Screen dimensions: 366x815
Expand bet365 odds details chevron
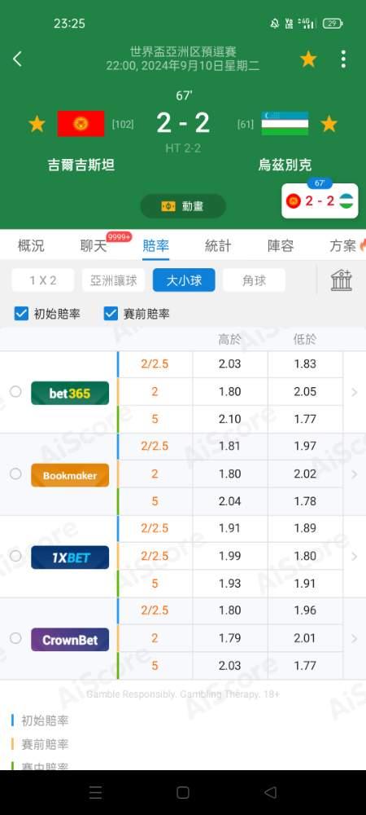click(x=355, y=392)
